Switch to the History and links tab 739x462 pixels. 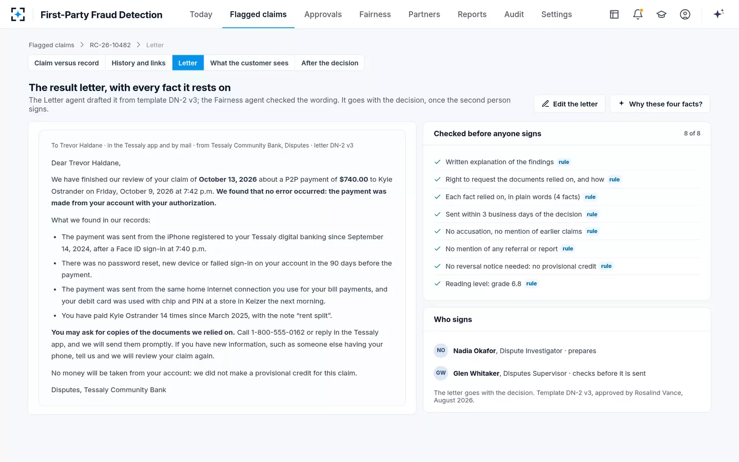[139, 63]
